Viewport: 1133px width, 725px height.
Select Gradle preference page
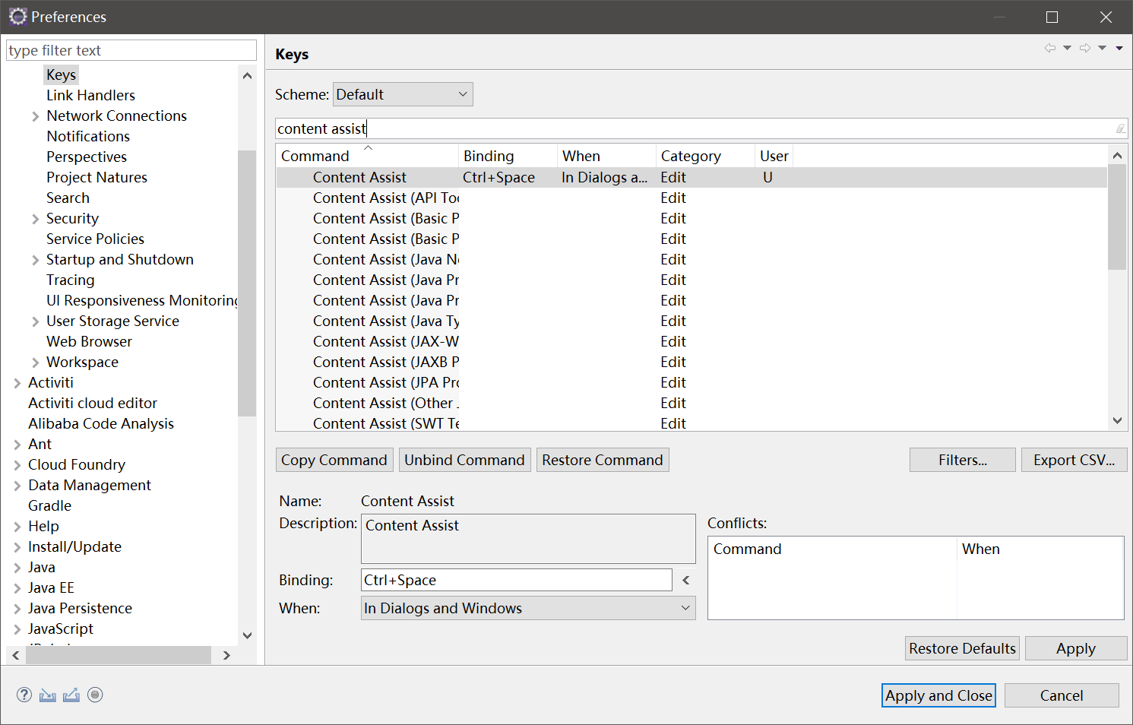pos(49,505)
